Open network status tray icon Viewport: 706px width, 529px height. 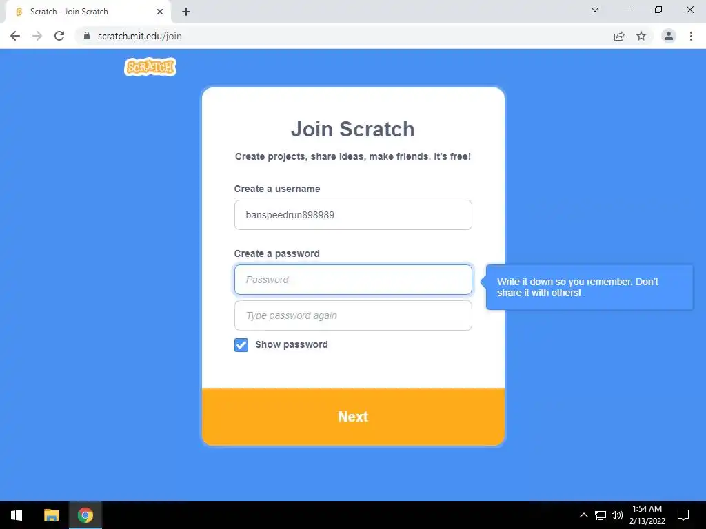(601, 515)
